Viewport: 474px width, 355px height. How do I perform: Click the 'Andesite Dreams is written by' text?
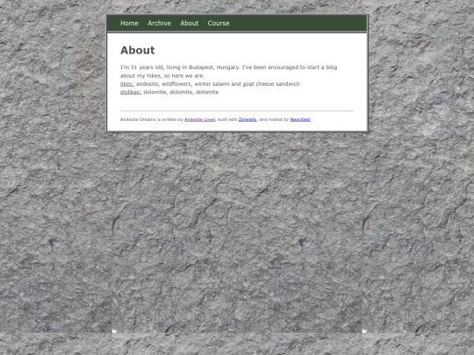tap(152, 119)
